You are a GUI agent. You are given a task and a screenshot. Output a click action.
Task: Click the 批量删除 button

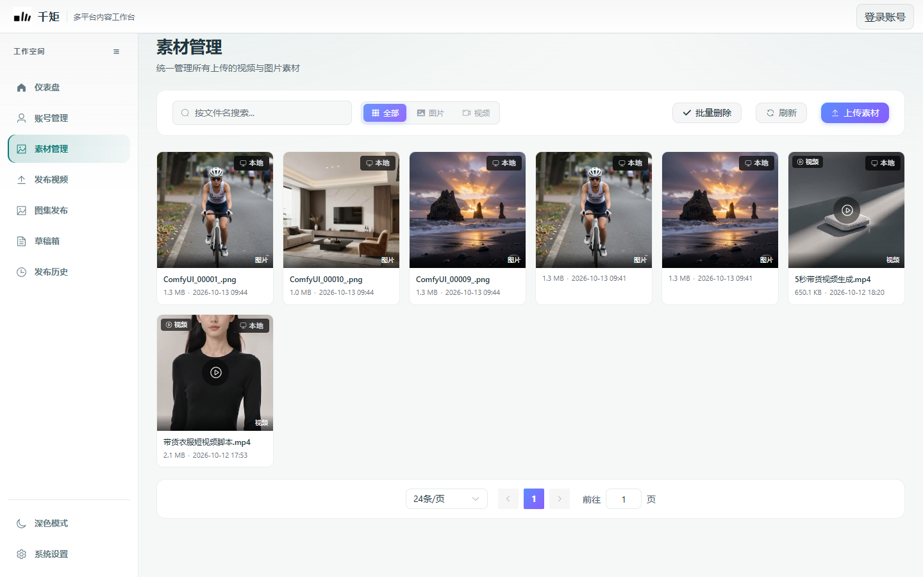point(707,113)
